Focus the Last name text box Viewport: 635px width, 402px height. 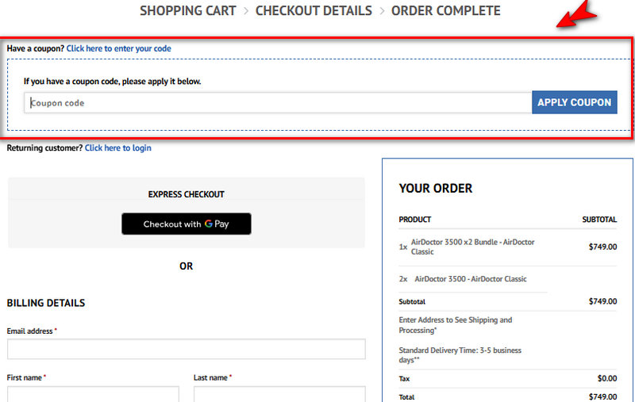(x=279, y=395)
